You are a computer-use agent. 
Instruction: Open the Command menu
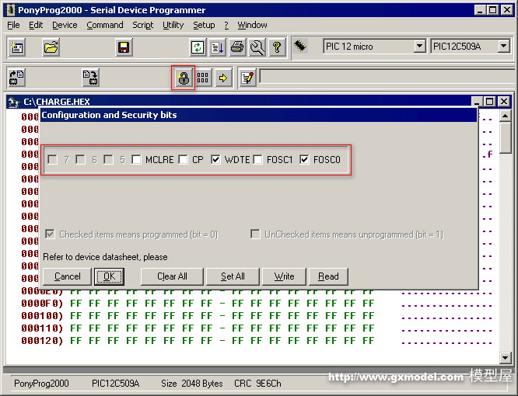click(104, 25)
